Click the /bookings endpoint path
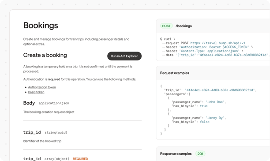Image resolution: width=270 pixels, height=161 pixels. [184, 26]
